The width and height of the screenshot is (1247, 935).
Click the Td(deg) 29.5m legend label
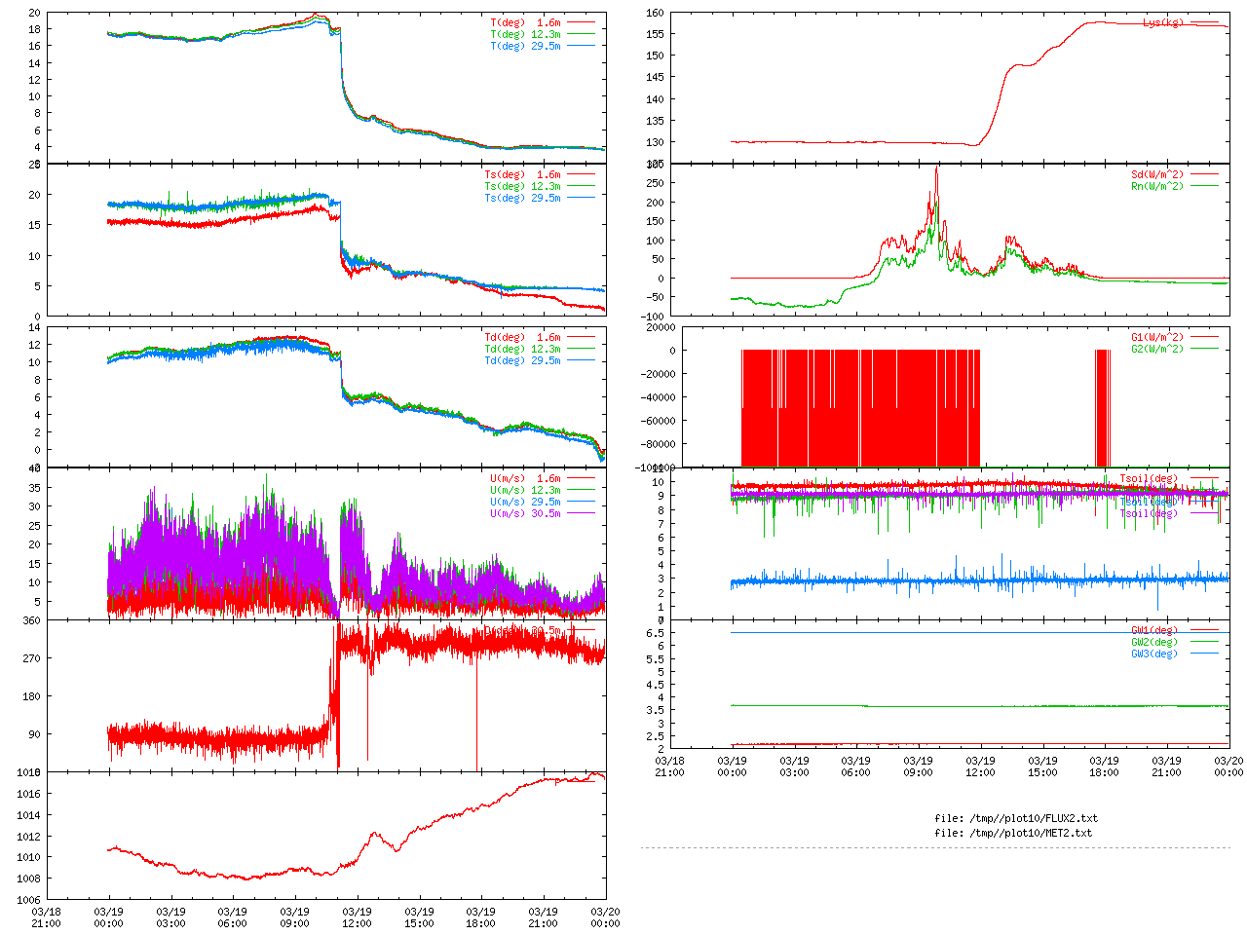point(522,360)
